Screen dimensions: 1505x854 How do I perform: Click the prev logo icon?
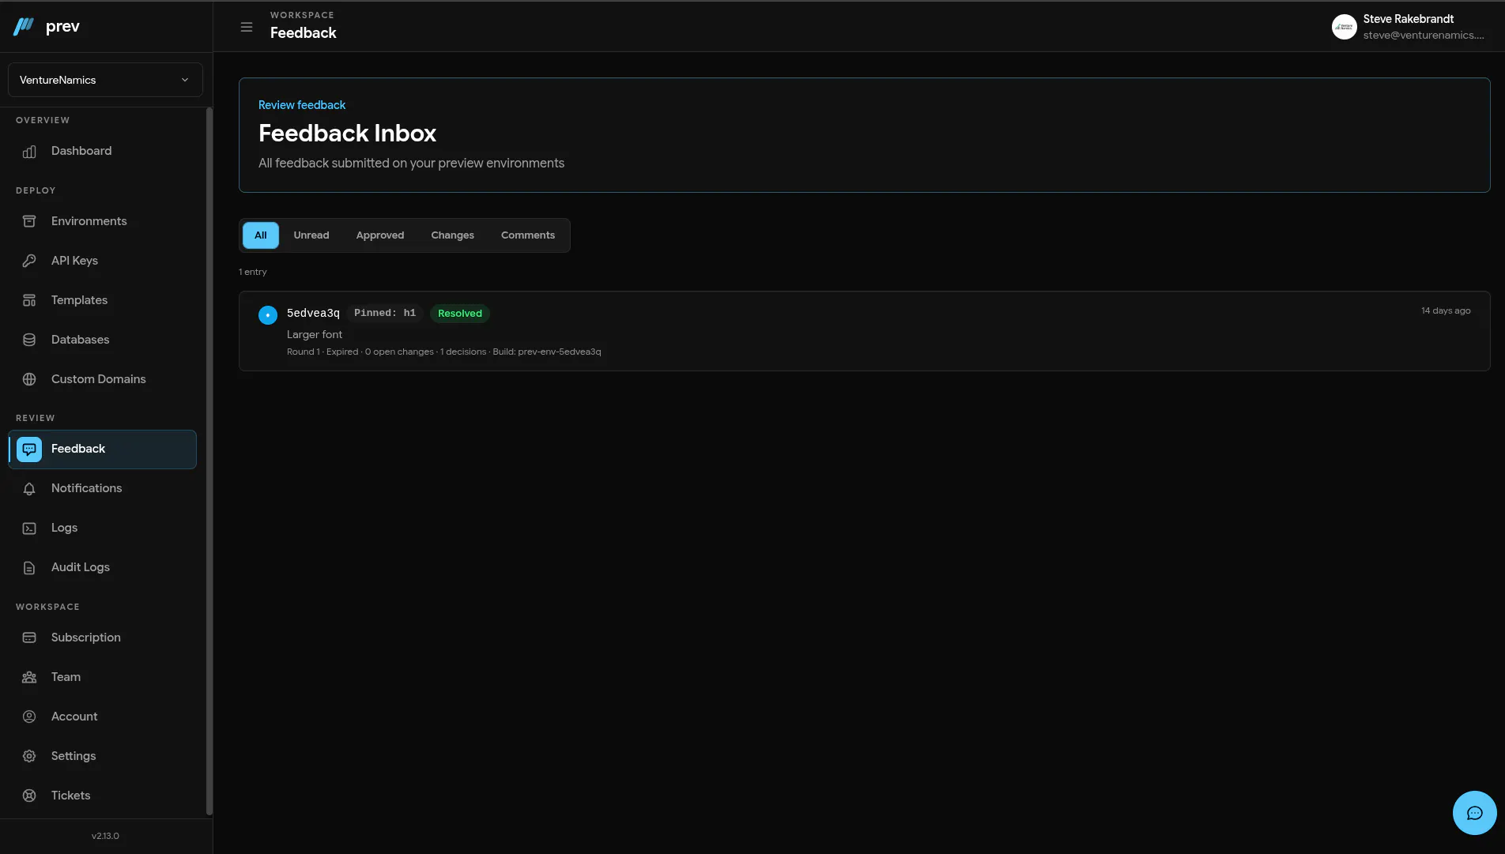pyautogui.click(x=24, y=26)
